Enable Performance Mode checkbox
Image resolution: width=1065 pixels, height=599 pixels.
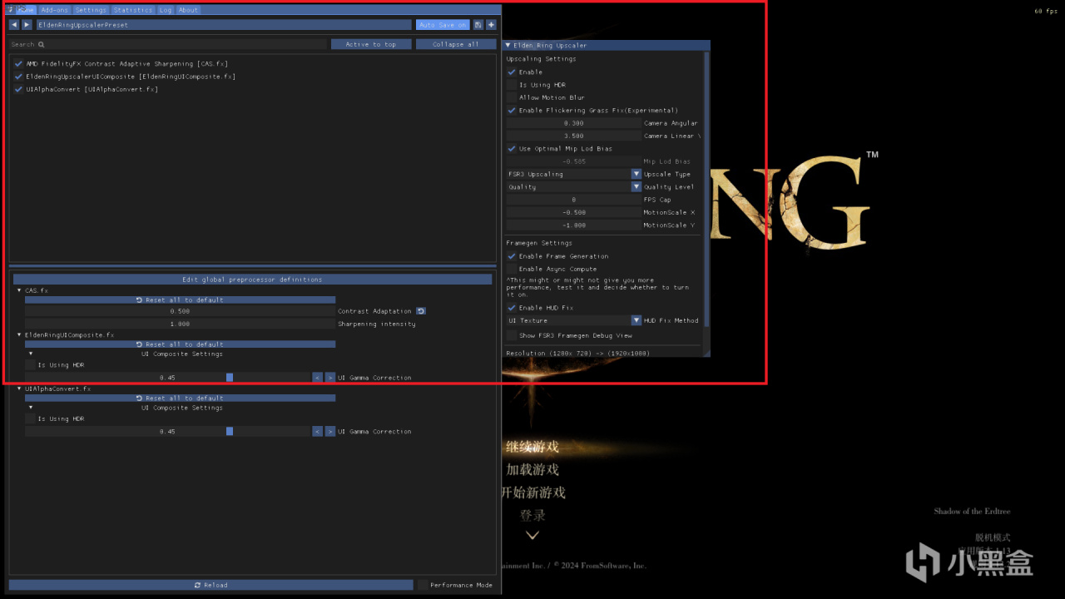click(423, 585)
